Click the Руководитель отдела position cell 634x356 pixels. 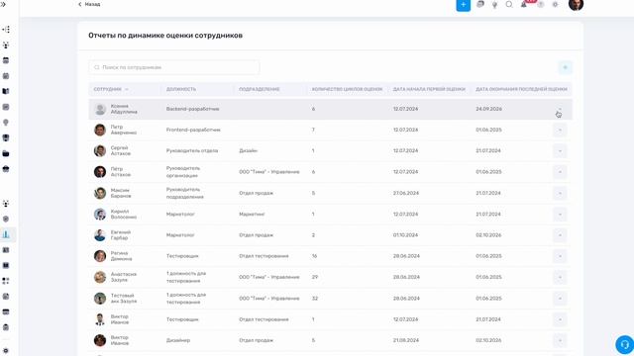pyautogui.click(x=192, y=151)
